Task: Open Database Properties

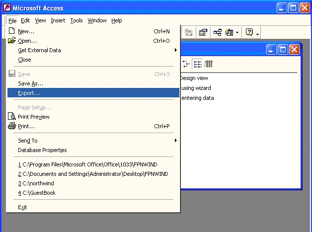Action: (x=93, y=150)
